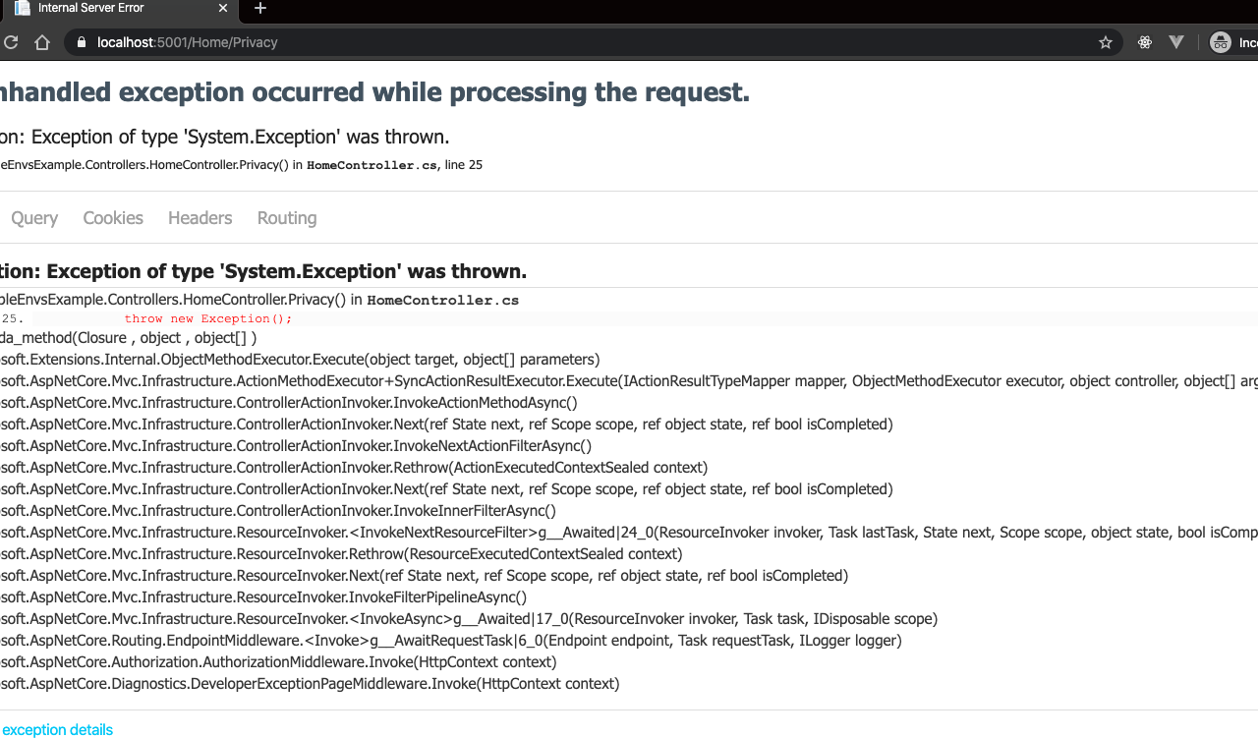Click the exception details link
This screenshot has height=738, width=1258.
point(57,730)
